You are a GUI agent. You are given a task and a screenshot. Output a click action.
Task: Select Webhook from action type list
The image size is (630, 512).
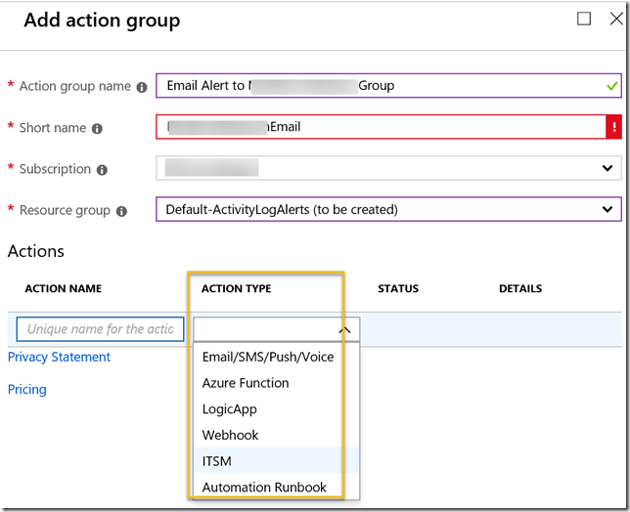click(x=230, y=435)
